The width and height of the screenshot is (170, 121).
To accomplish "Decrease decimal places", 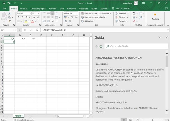I will 70,21.
